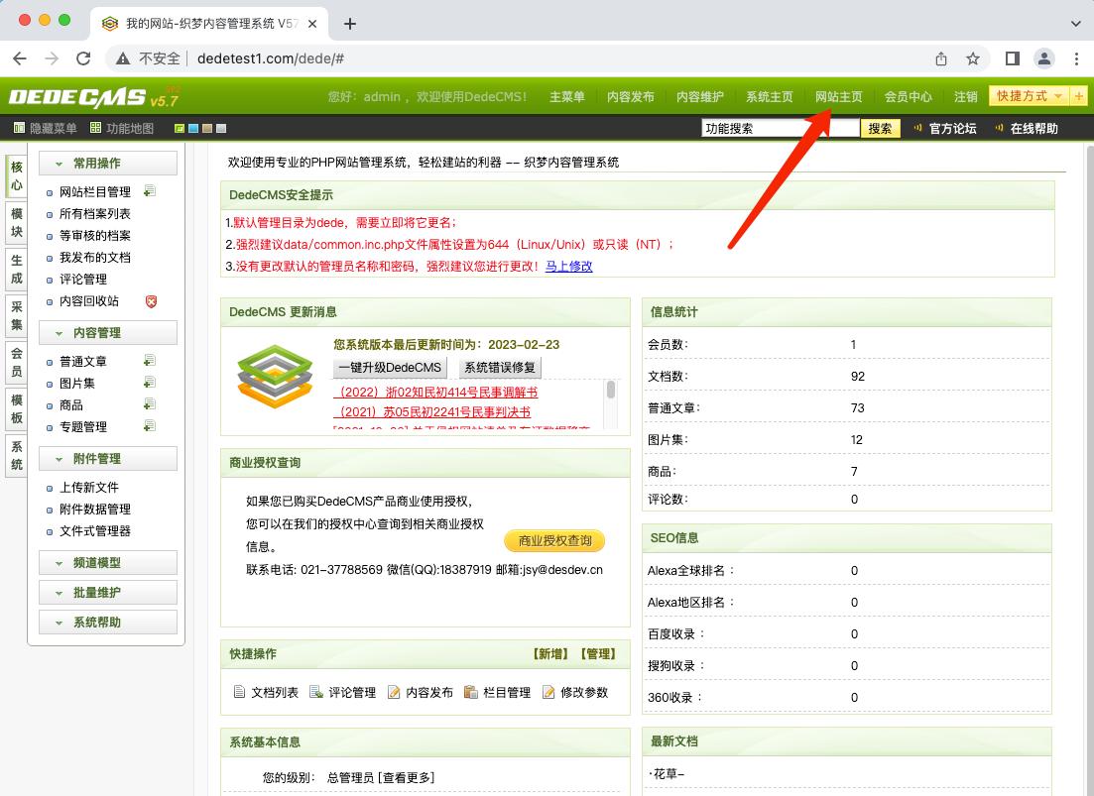Open 网站主页 from the top navigation
1094x796 pixels.
pos(839,97)
